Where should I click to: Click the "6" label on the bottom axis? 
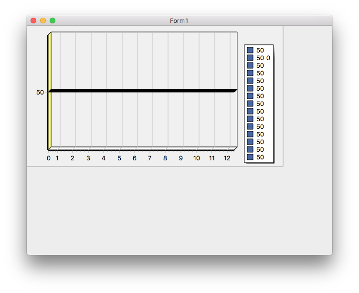tap(135, 158)
